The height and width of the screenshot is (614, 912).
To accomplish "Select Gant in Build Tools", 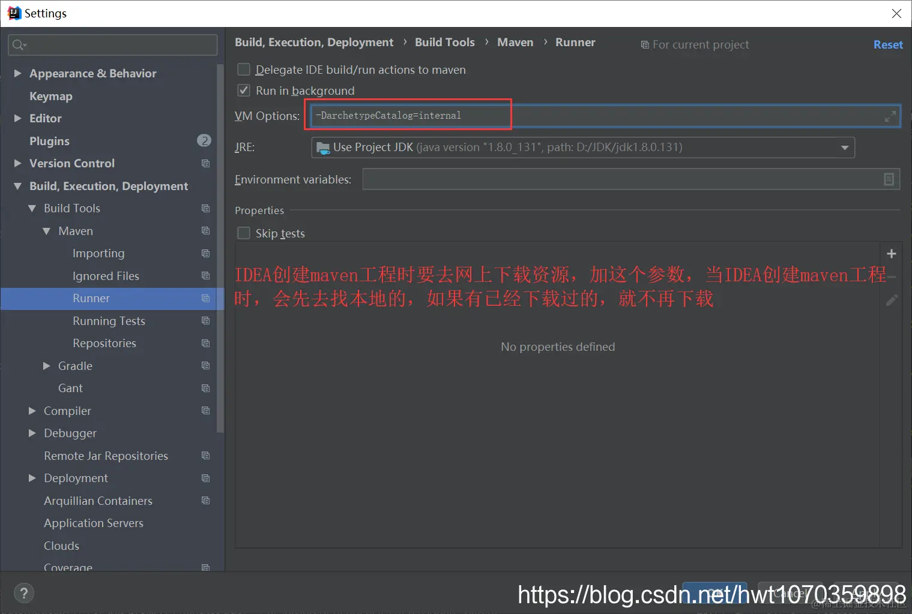I will [x=70, y=389].
